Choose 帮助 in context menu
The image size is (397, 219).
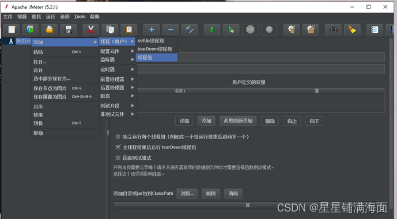point(65,133)
